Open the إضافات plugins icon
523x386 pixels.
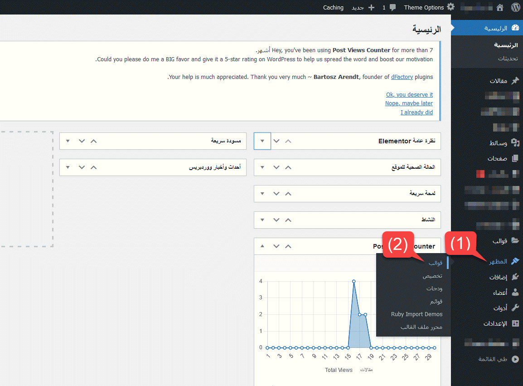[515, 277]
